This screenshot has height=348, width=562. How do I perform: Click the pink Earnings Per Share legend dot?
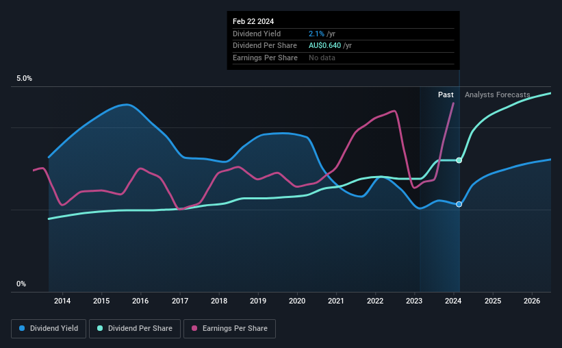pyautogui.click(x=194, y=328)
